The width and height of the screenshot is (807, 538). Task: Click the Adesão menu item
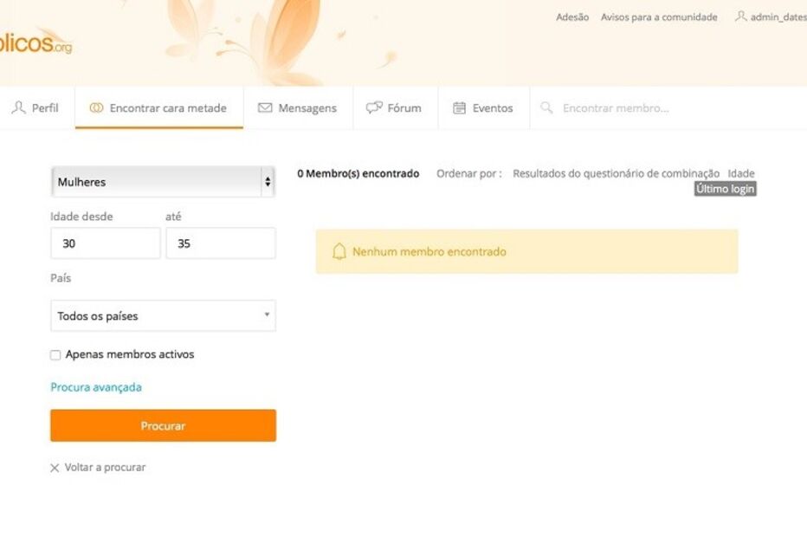[572, 16]
